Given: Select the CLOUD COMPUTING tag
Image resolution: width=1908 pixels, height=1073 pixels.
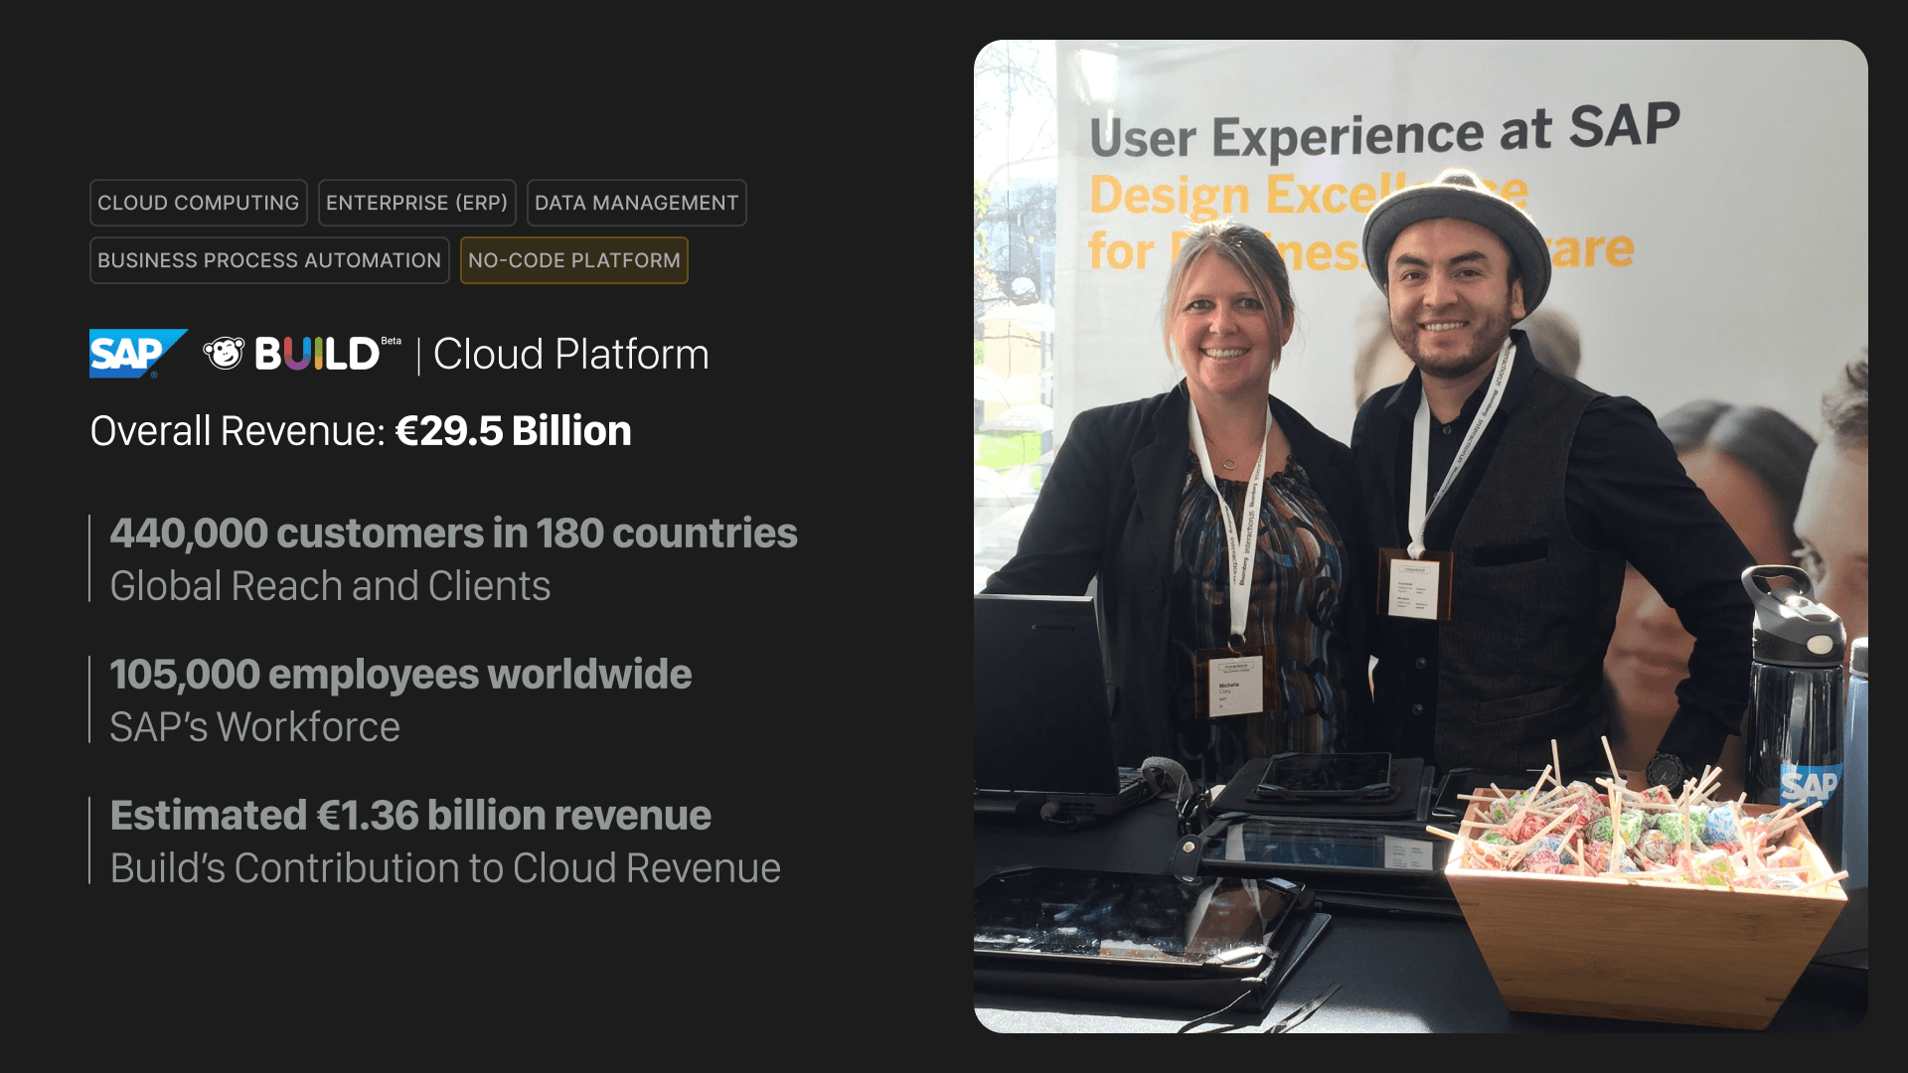Looking at the screenshot, I should (x=198, y=203).
